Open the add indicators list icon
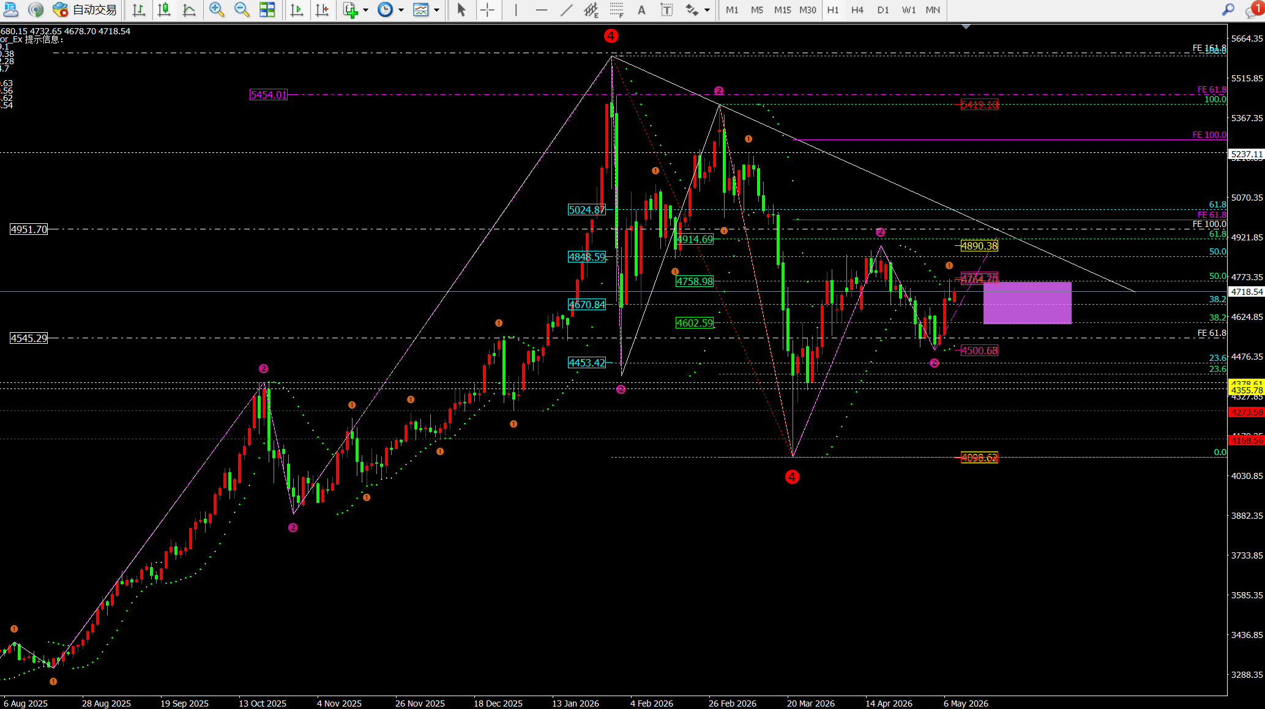The image size is (1265, 709). [x=351, y=10]
